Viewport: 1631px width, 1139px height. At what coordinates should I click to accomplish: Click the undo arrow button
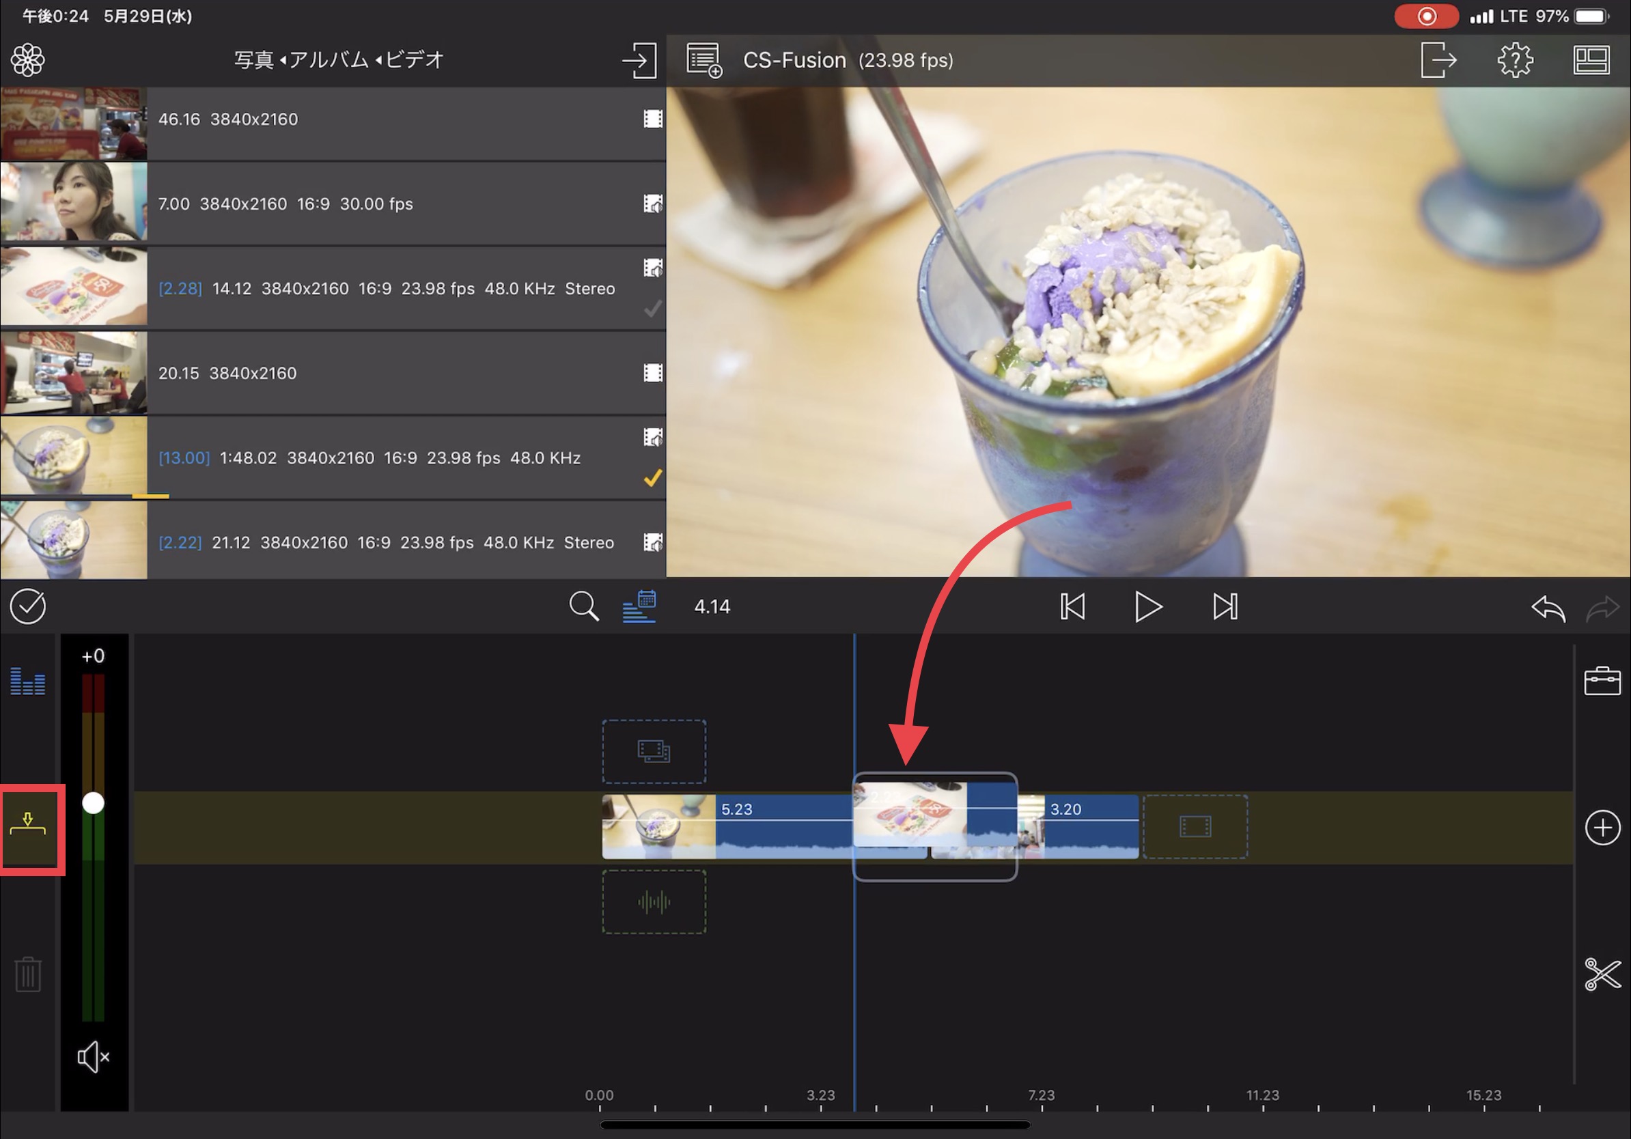point(1548,608)
